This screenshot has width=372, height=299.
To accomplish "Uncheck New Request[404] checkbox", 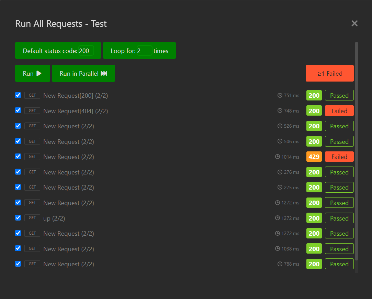I will 18,110.
